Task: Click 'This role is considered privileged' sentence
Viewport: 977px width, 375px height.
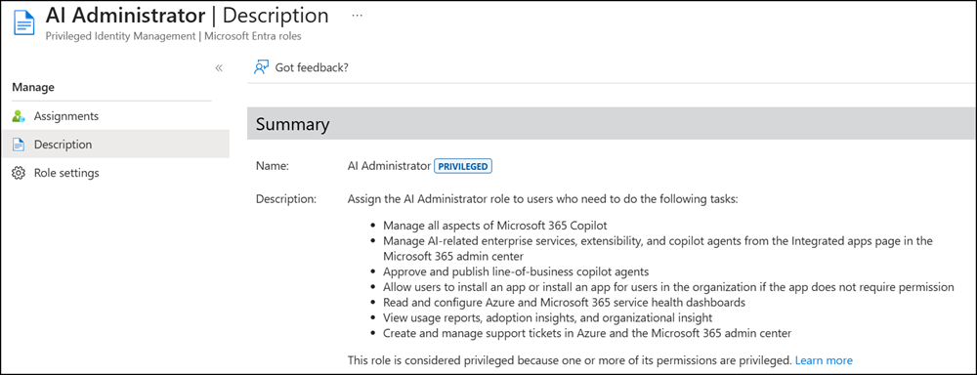Action: point(570,360)
